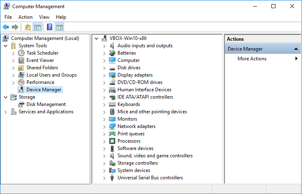Open More Actions submenu in Actions pane
Viewport: 302px width, 194px height.
tap(252, 59)
